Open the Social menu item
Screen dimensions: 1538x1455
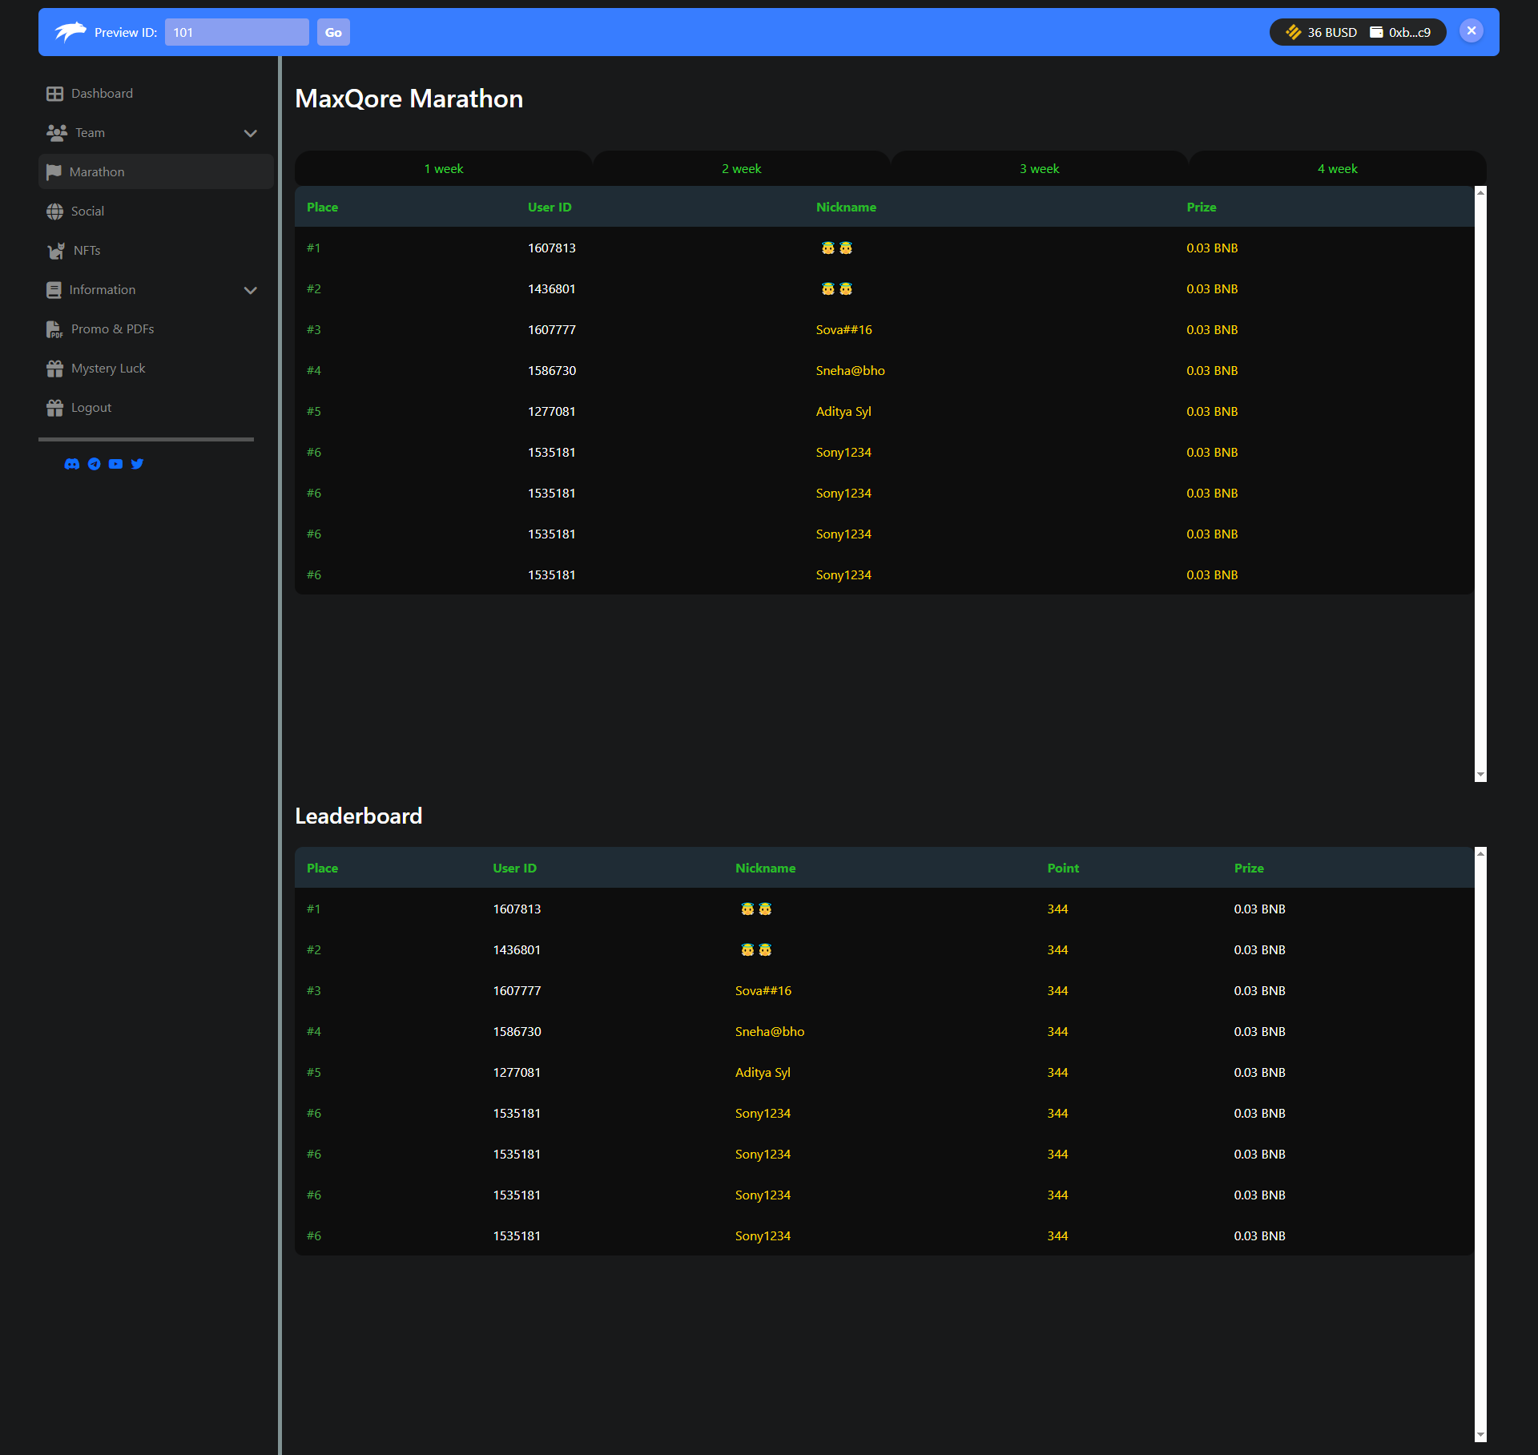(156, 212)
